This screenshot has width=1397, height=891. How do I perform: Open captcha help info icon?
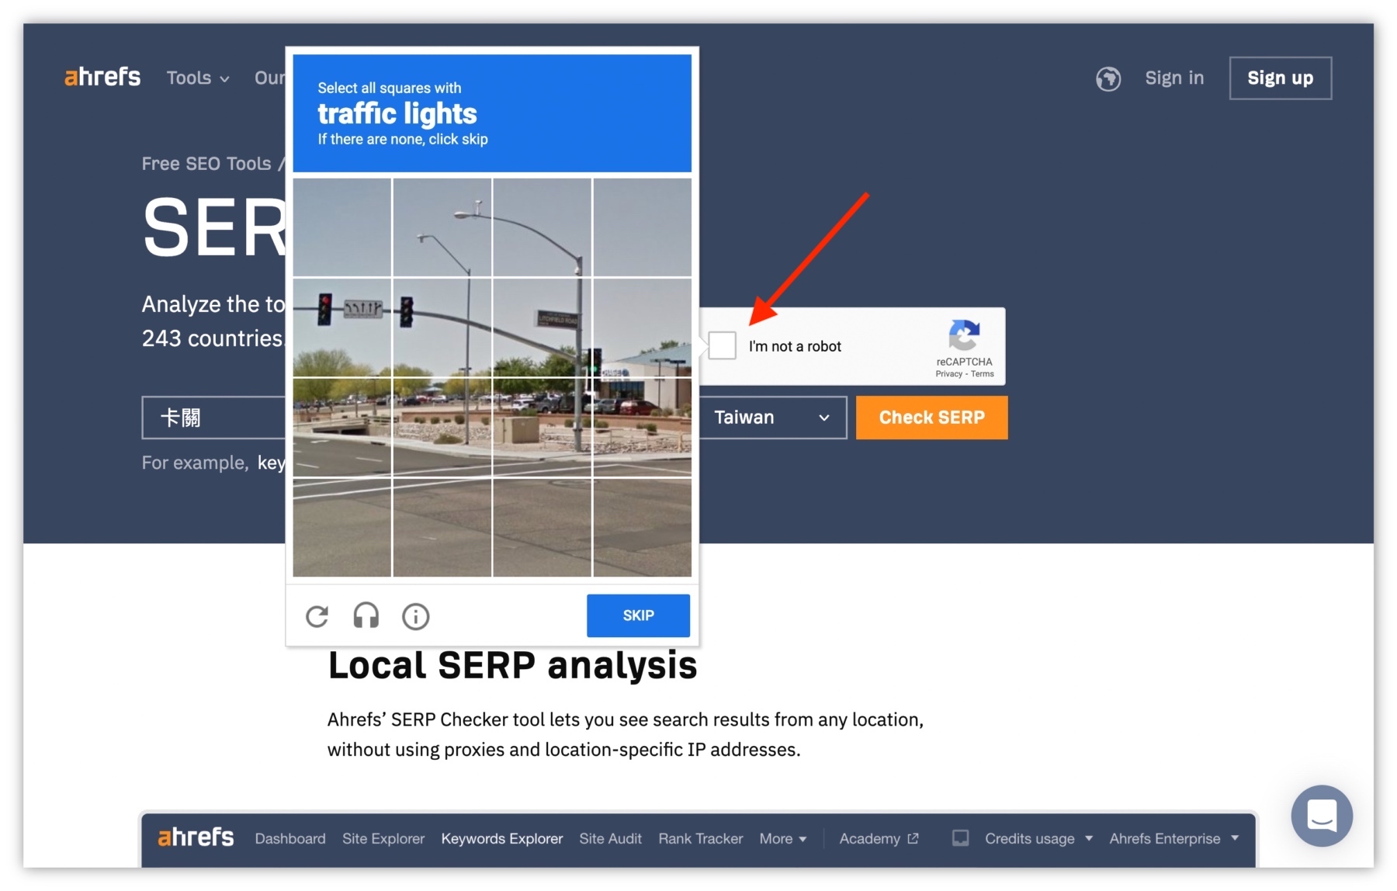(x=416, y=616)
